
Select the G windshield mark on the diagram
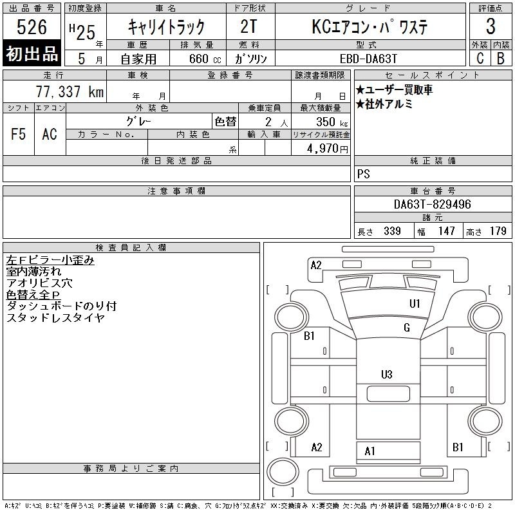(x=407, y=328)
